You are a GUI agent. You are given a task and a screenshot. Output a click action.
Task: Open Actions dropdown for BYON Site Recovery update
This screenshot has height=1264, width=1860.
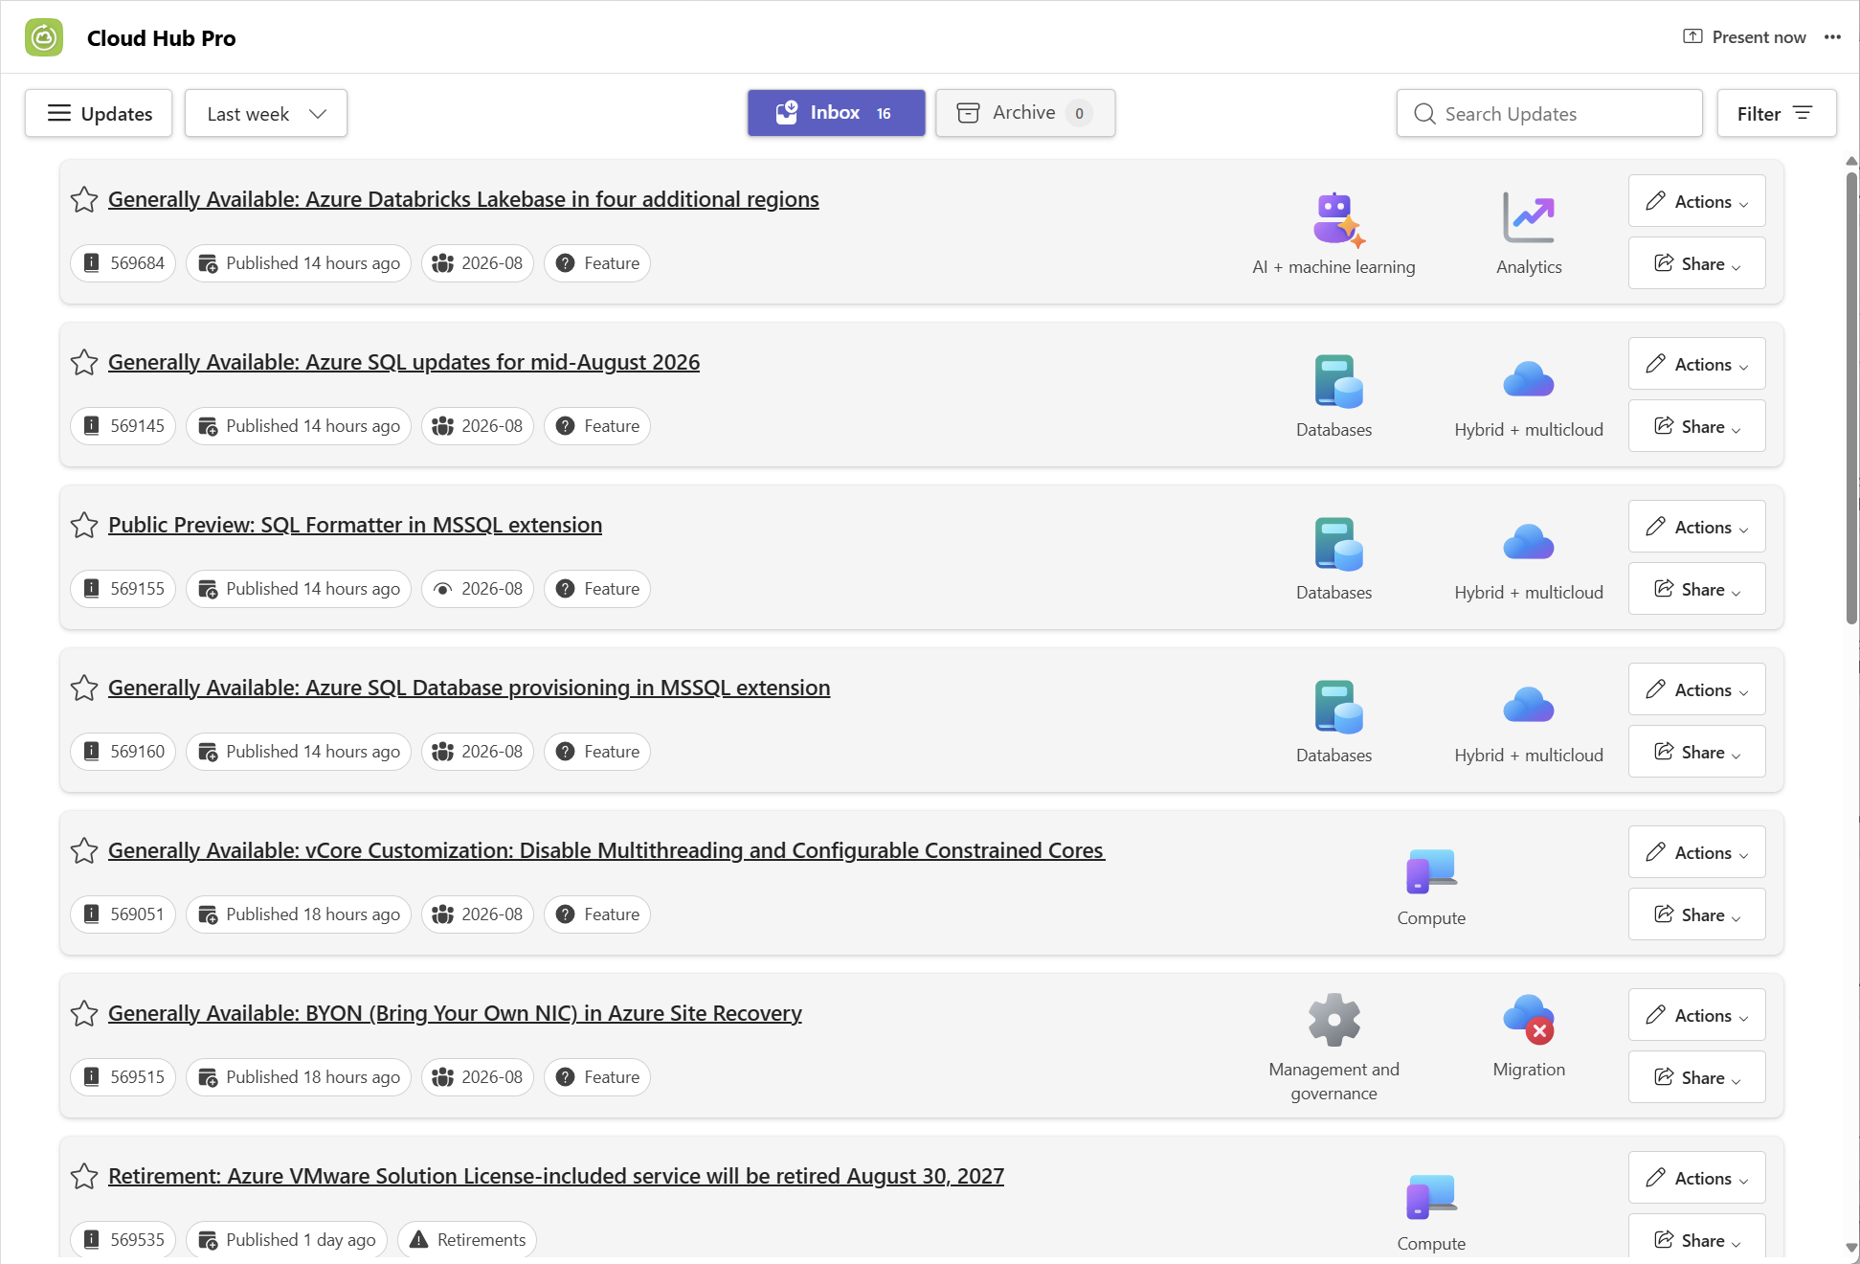1697,1015
